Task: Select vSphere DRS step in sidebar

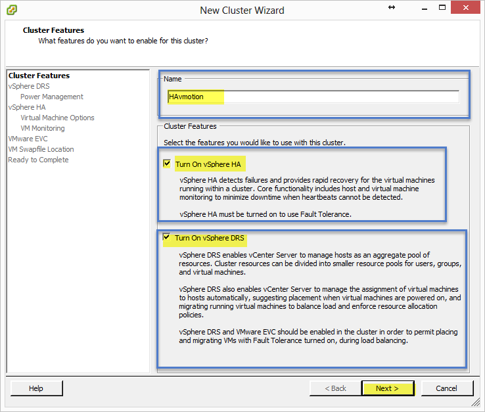Action: click(29, 86)
